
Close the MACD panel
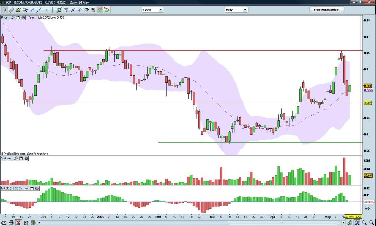click(37, 188)
